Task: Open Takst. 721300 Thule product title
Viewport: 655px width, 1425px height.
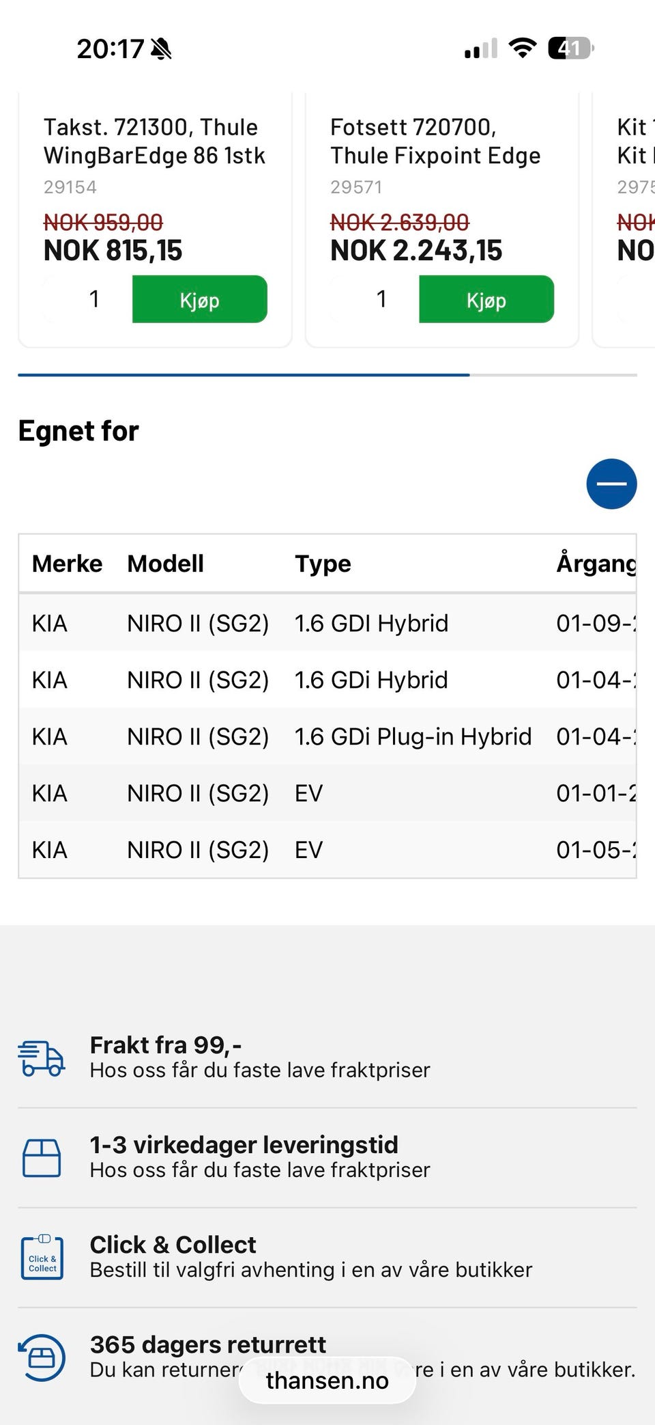Action: click(154, 141)
